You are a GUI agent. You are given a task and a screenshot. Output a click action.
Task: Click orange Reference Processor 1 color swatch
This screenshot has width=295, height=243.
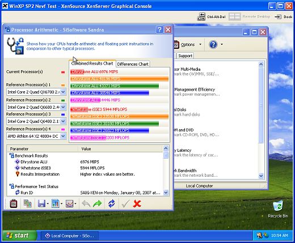coord(63,85)
